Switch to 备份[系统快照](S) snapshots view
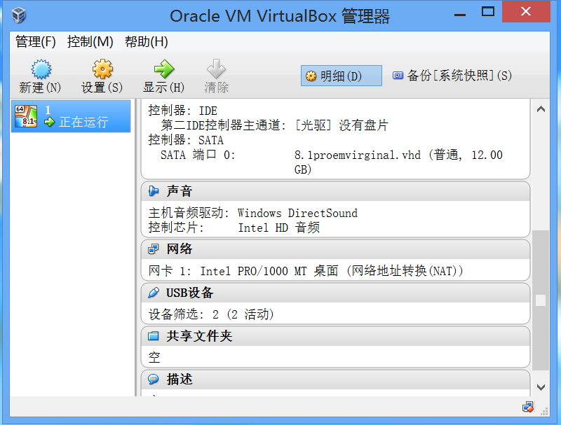561x425 pixels. [x=452, y=76]
